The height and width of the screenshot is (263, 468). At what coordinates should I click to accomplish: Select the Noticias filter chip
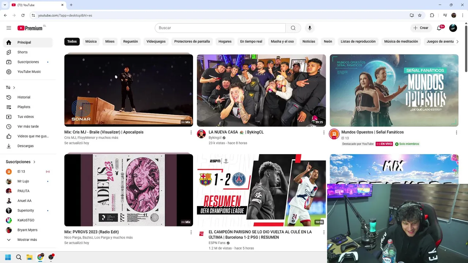(309, 42)
